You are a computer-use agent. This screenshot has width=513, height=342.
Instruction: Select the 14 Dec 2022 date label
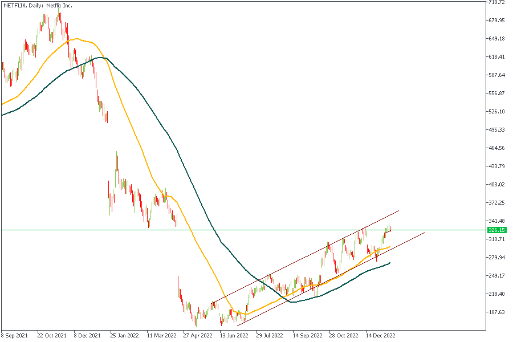click(379, 336)
